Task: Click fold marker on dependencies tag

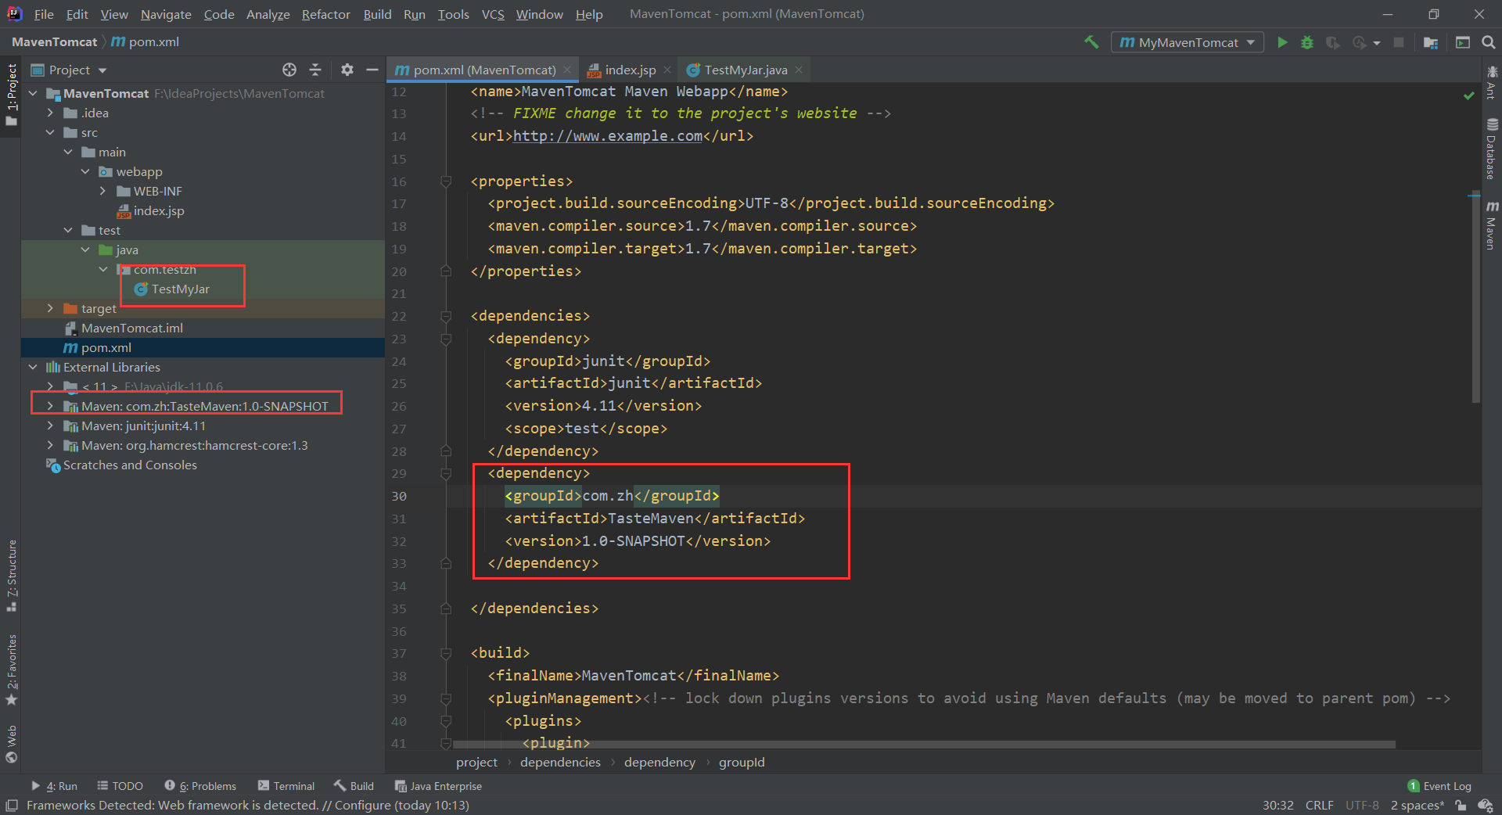Action: coord(446,316)
